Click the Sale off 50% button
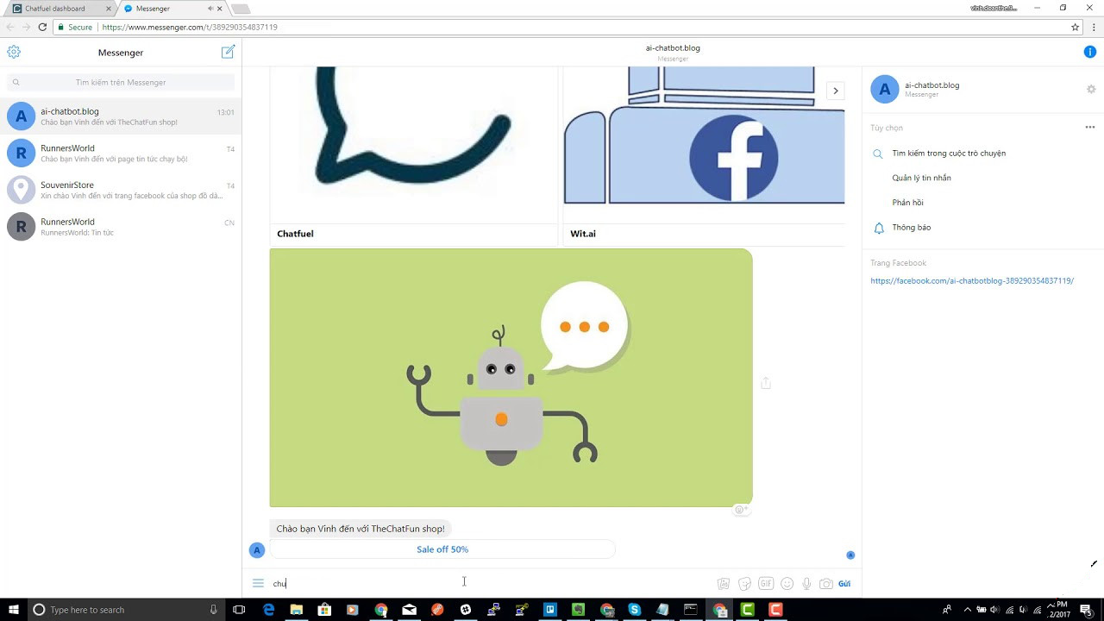The width and height of the screenshot is (1104, 621). (442, 549)
